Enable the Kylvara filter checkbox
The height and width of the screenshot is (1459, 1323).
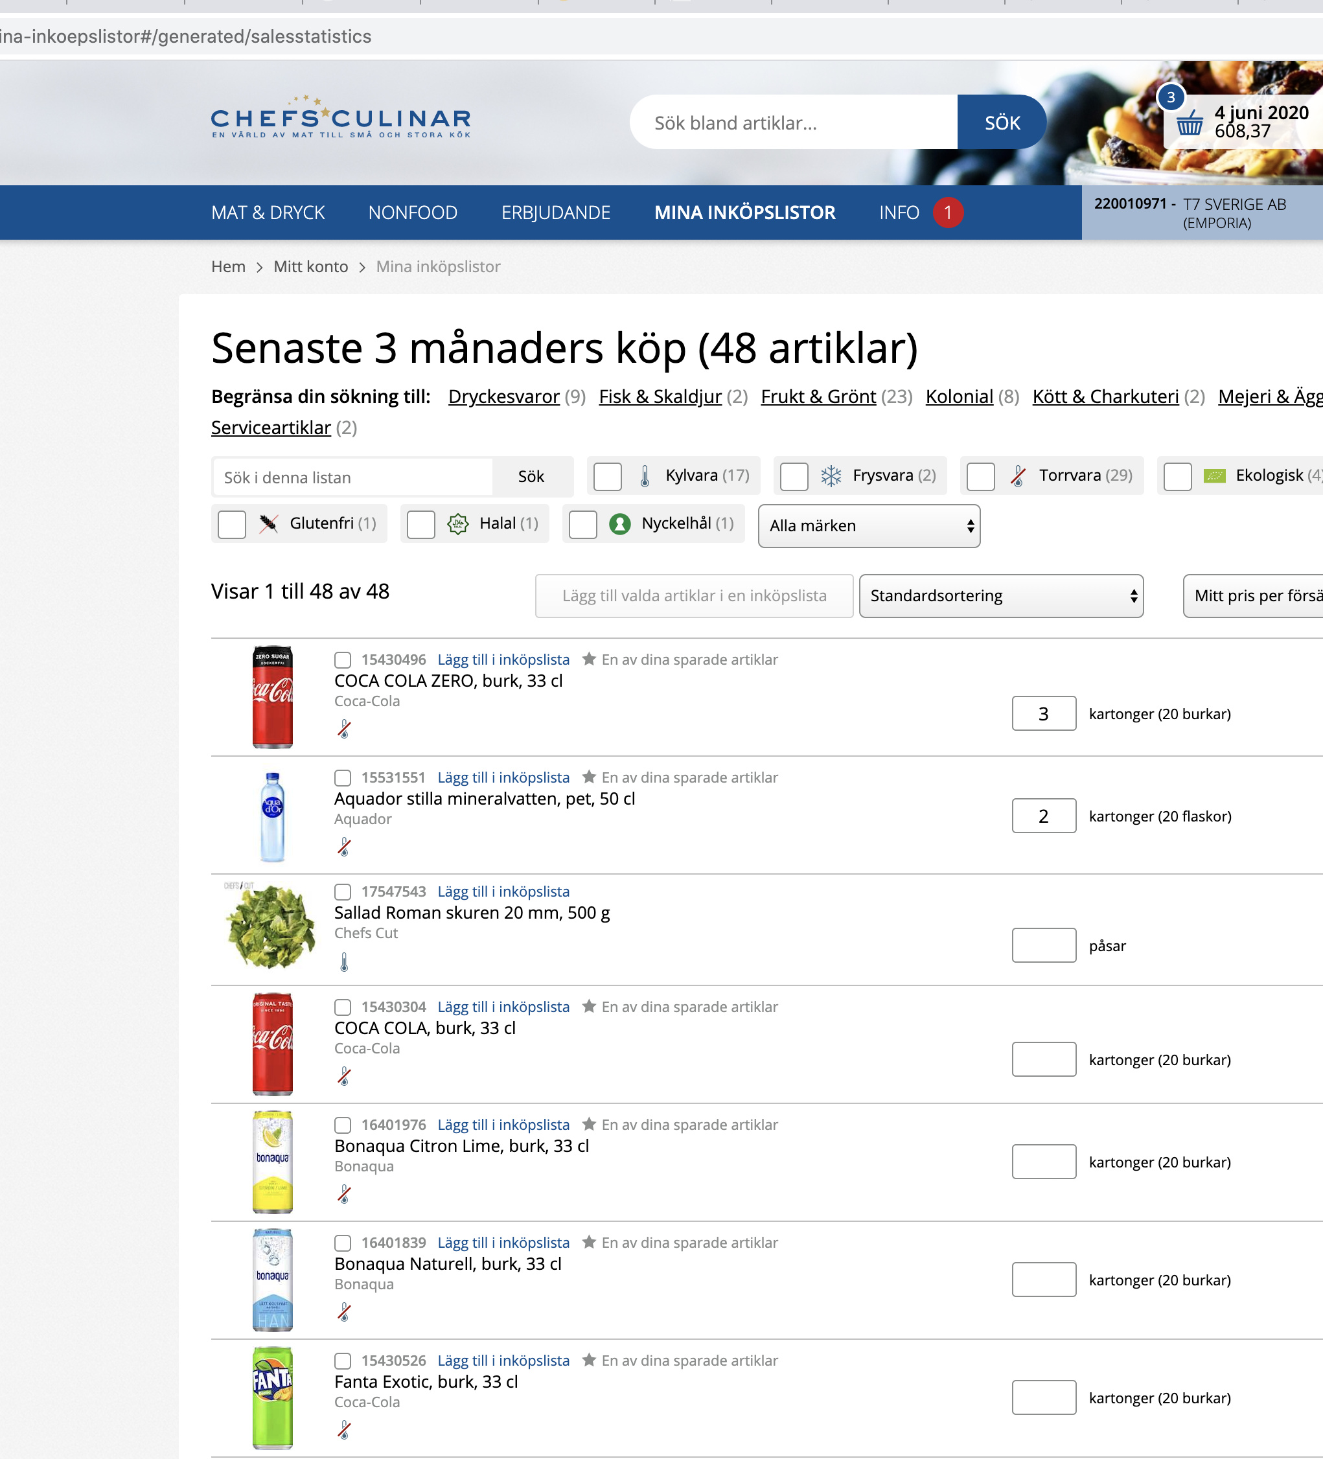[x=607, y=476]
